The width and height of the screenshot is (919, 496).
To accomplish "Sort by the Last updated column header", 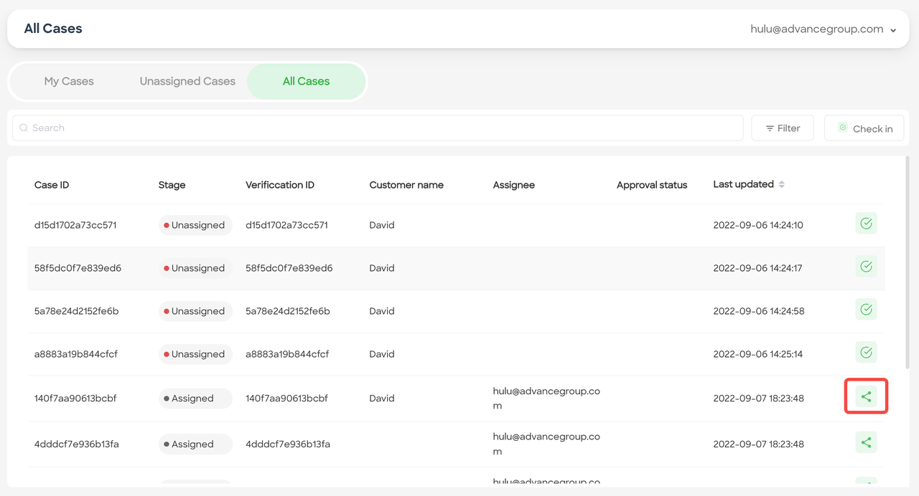I will 743,184.
